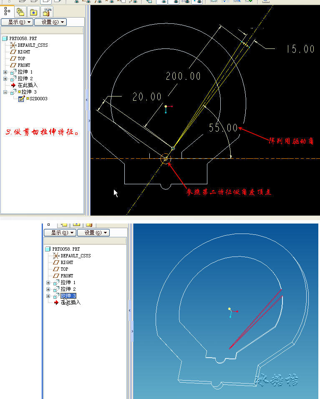This screenshot has height=399, width=320.
Task: Switch to the model tree tab
Action: (x=7, y=11)
